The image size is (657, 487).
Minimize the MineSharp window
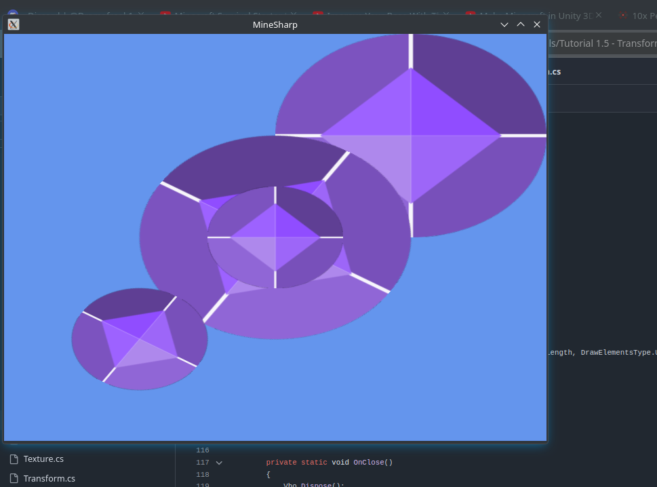pos(504,24)
